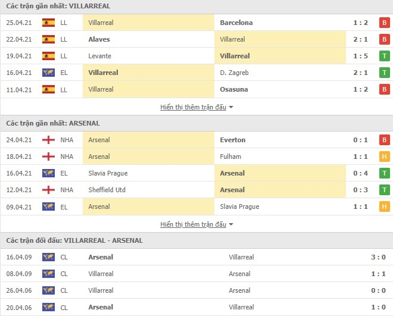Screen dimensions: 393x316
Task: Click competition flag icon for 16.04.09 head-to-head
Action: 48,257
